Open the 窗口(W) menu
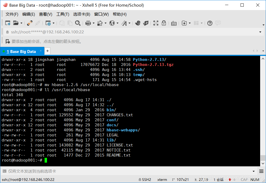 point(101,14)
